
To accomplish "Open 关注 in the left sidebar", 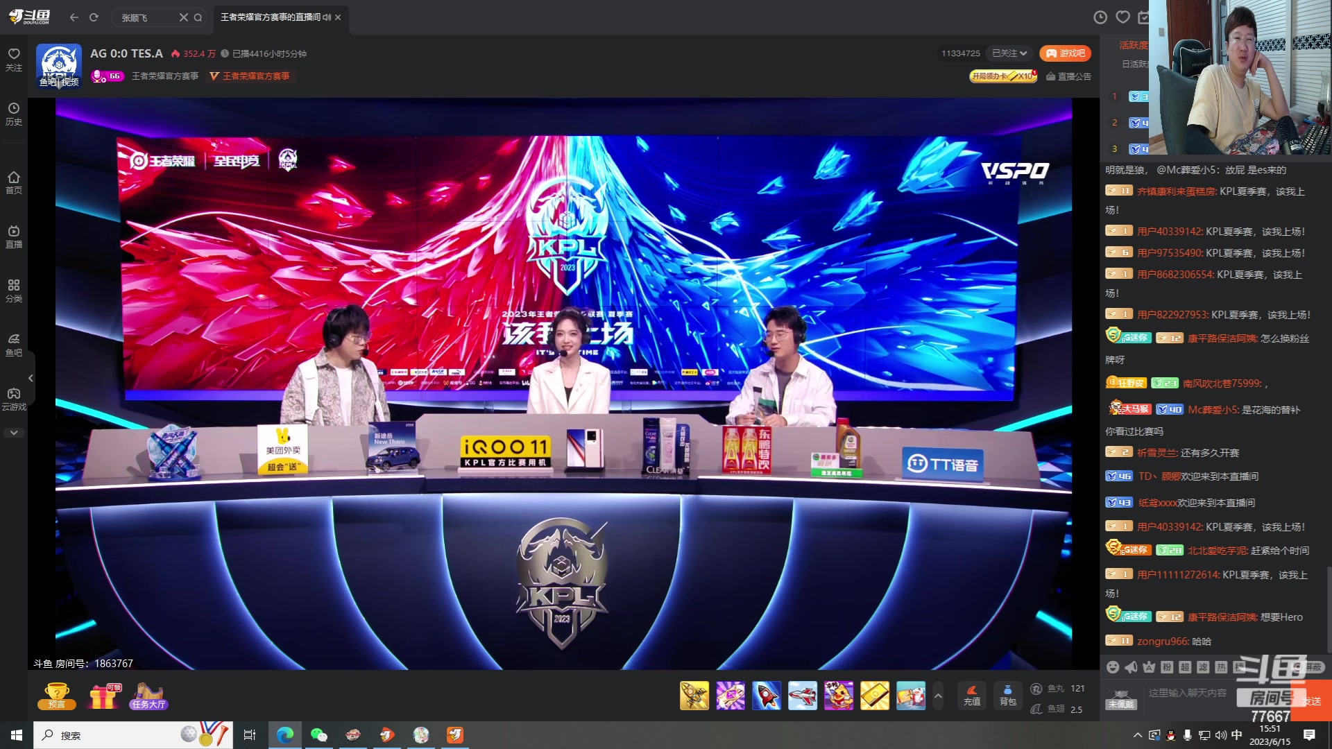I will (x=14, y=60).
